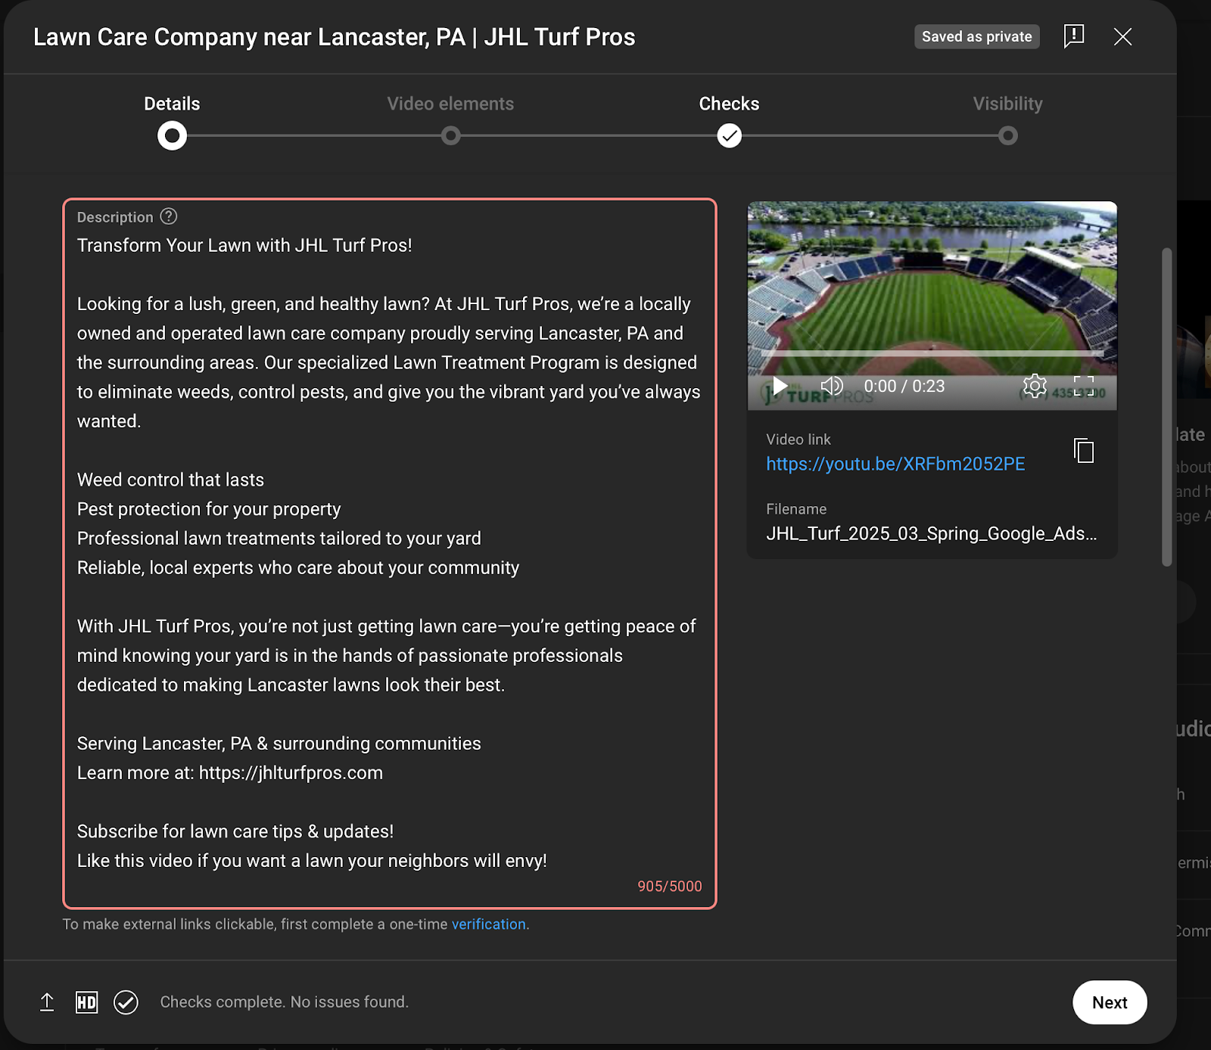Copy the video link

click(1084, 451)
